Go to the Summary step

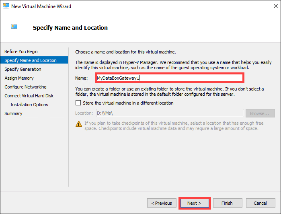click(x=13, y=113)
